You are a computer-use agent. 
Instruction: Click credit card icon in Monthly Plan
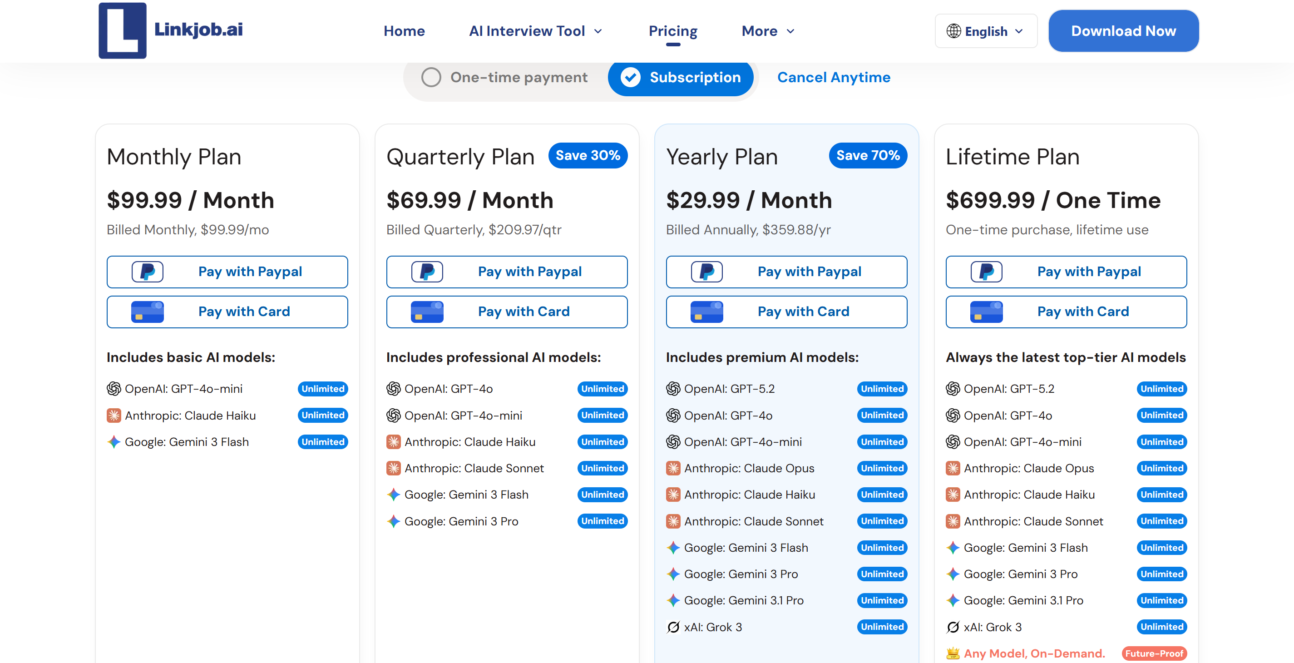(x=147, y=312)
